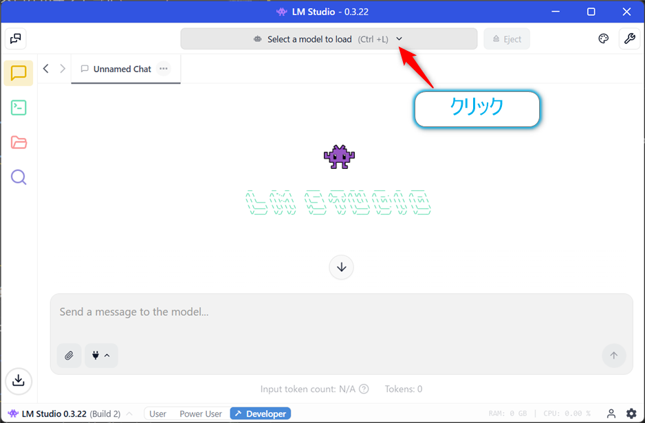Screen dimensions: 645x423
Task: Click the scroll-to-bottom down arrow button
Action: point(341,267)
